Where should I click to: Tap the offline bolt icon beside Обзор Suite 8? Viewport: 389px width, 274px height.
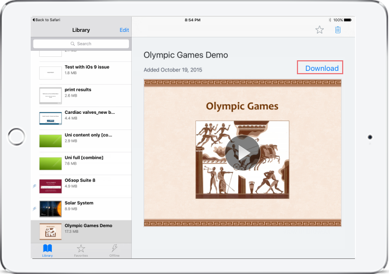tap(35, 186)
